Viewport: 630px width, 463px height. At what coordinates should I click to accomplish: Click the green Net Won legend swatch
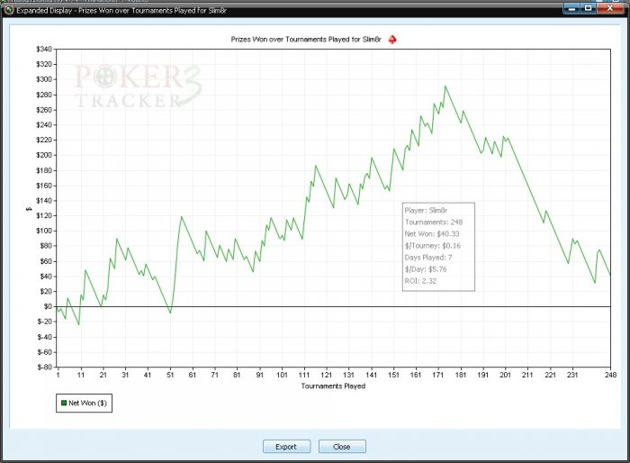point(64,403)
